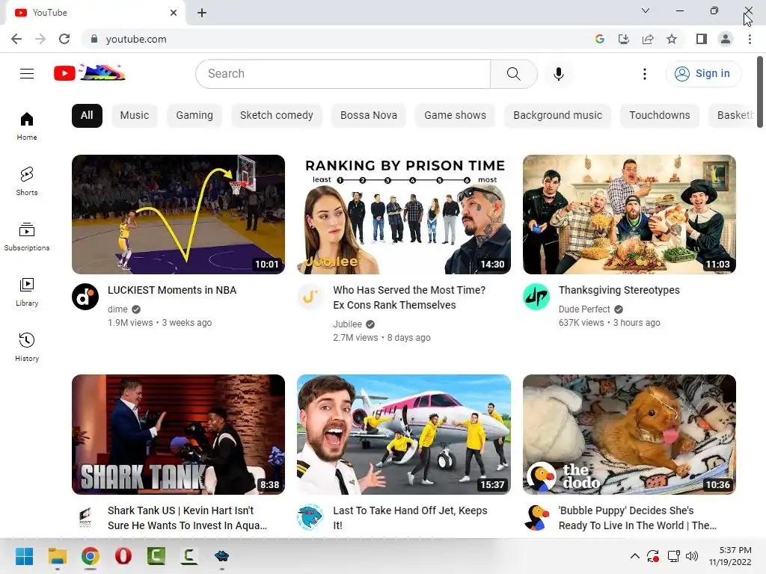Open YouTube settings three-dot menu
766x574 pixels.
pos(644,74)
